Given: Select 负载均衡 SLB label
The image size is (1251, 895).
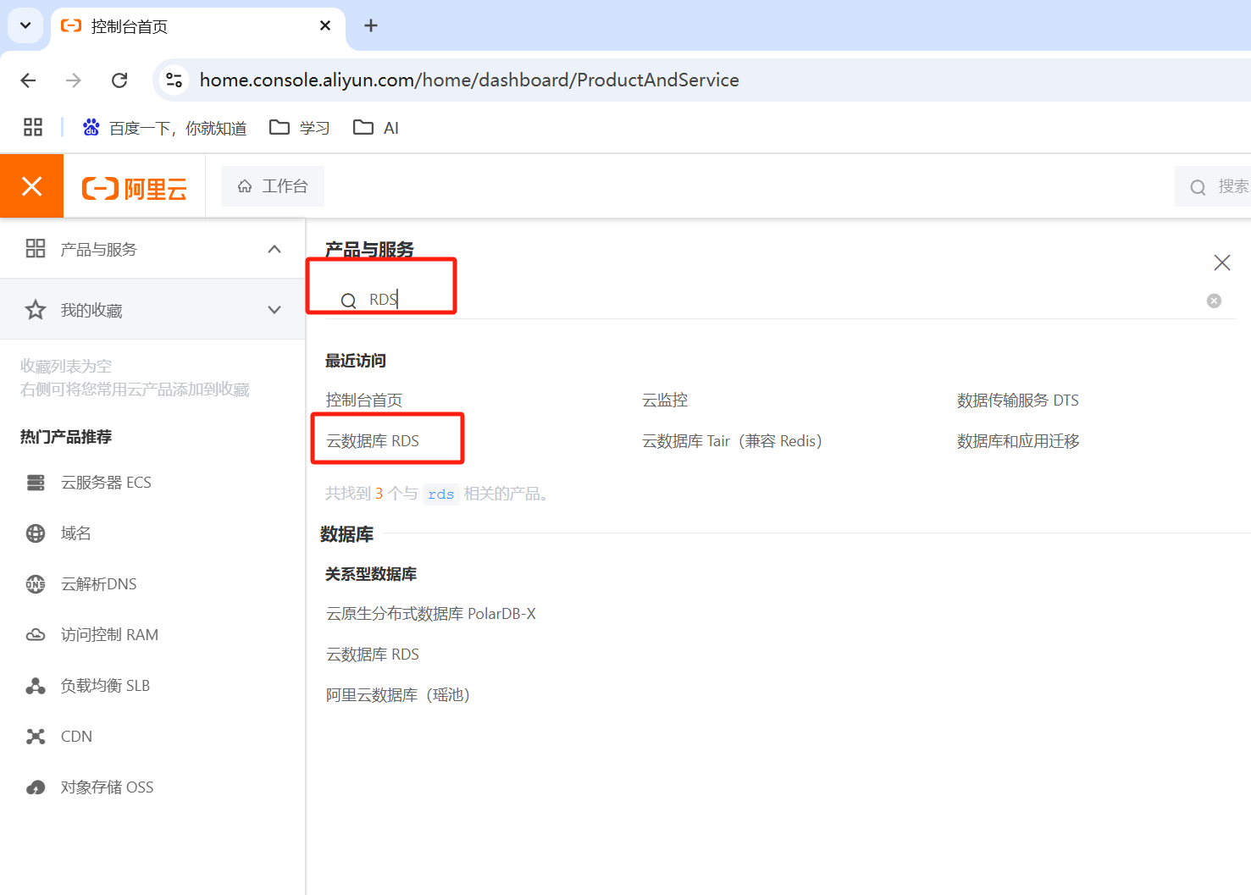Looking at the screenshot, I should [105, 686].
